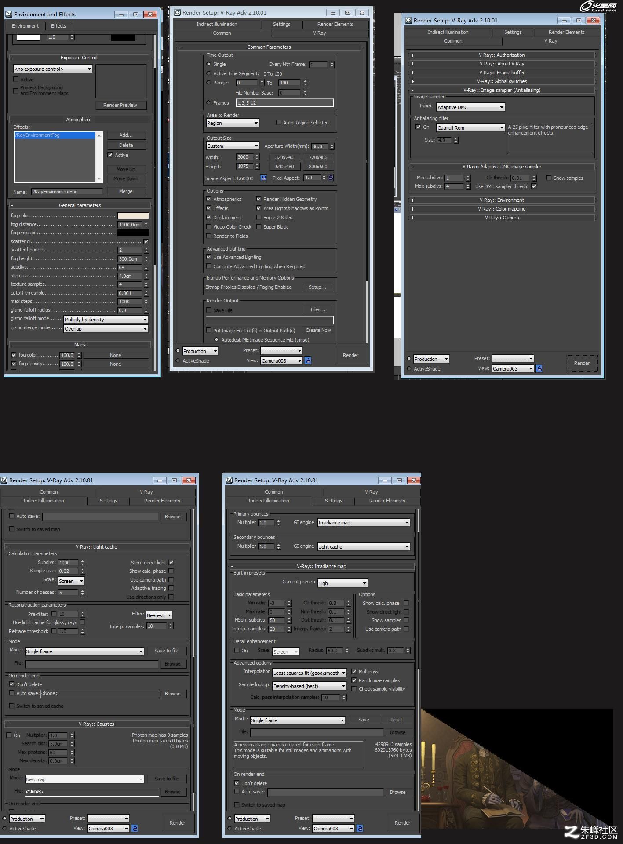This screenshot has height=844, width=623.
Task: Click the Frames range input field
Action: (284, 103)
